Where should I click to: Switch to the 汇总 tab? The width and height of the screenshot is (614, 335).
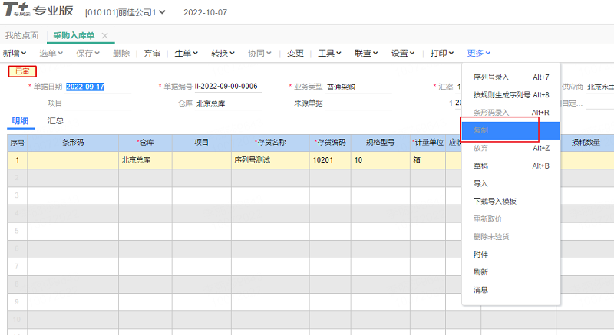(x=55, y=120)
